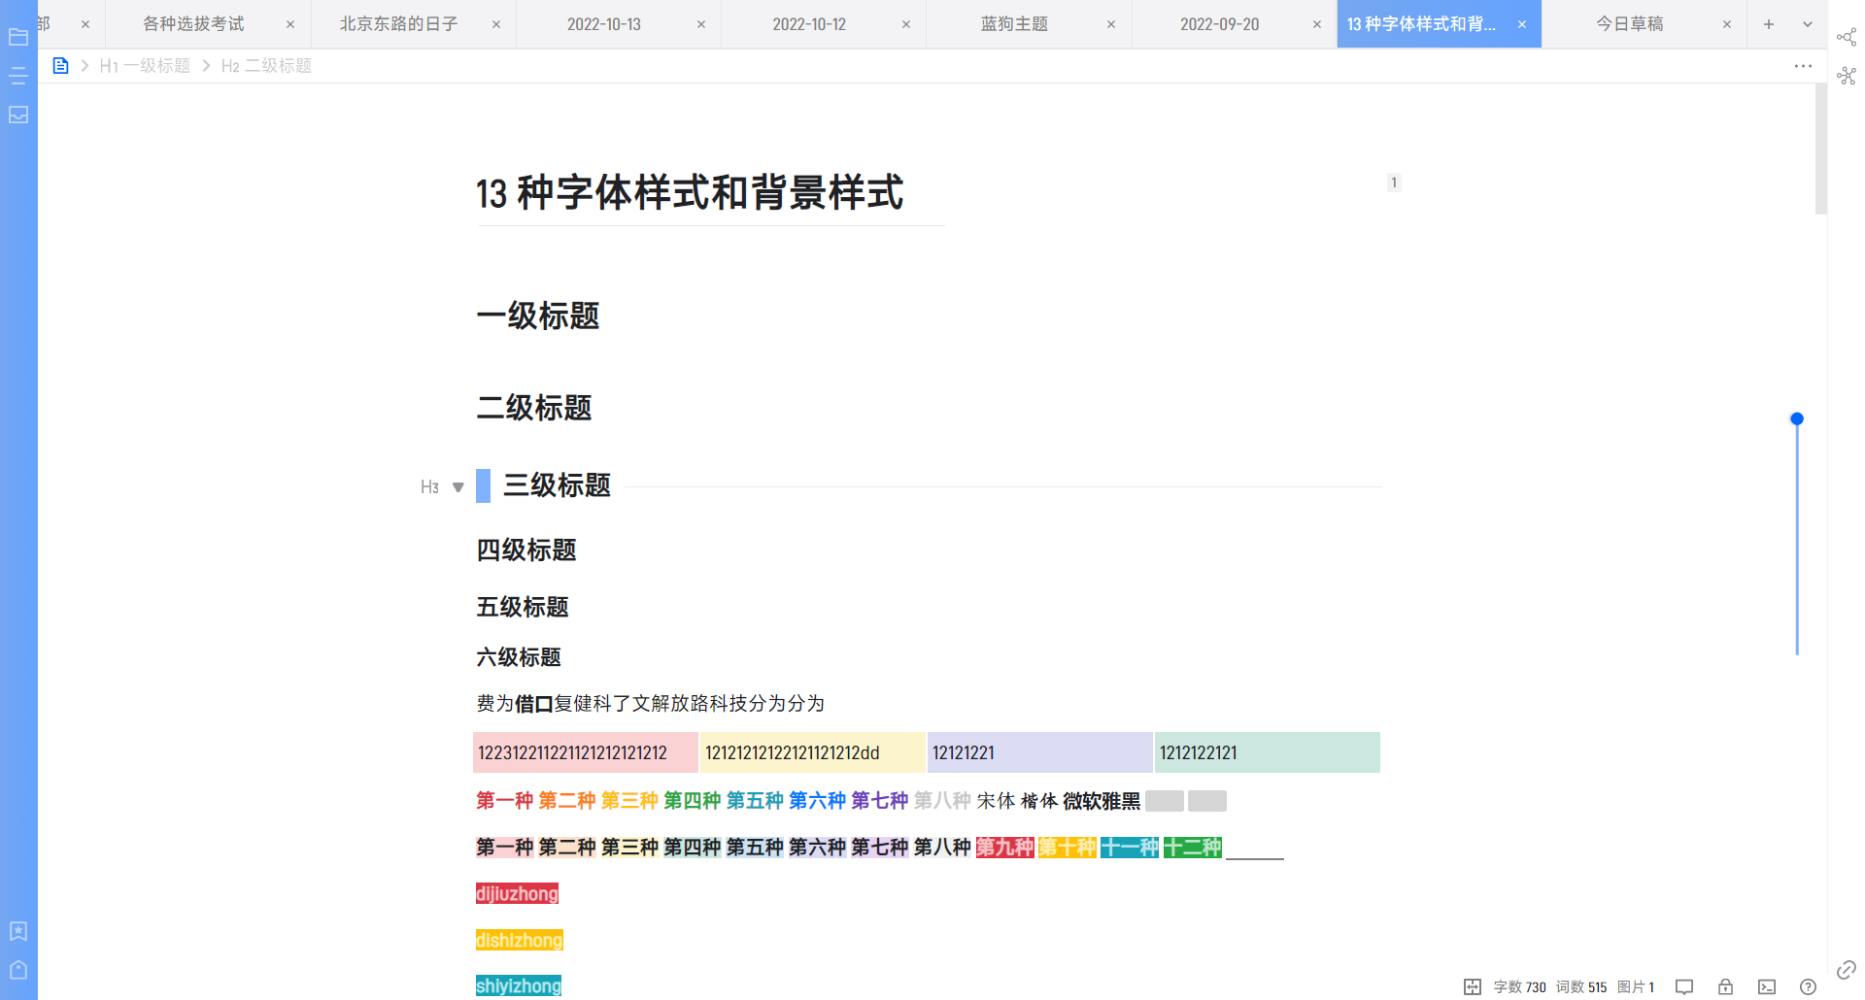Close the 各种选拔考试 tab
Screen dimensions: 1865x1000
pyautogui.click(x=290, y=24)
